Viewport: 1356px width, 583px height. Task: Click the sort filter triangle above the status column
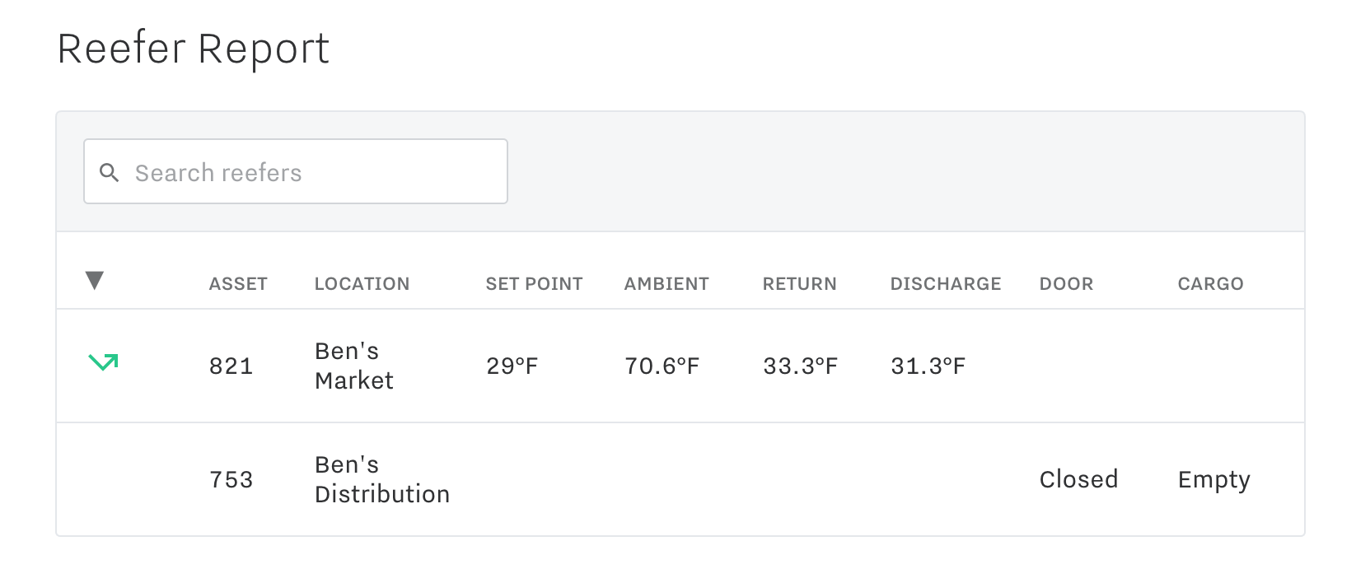coord(96,281)
